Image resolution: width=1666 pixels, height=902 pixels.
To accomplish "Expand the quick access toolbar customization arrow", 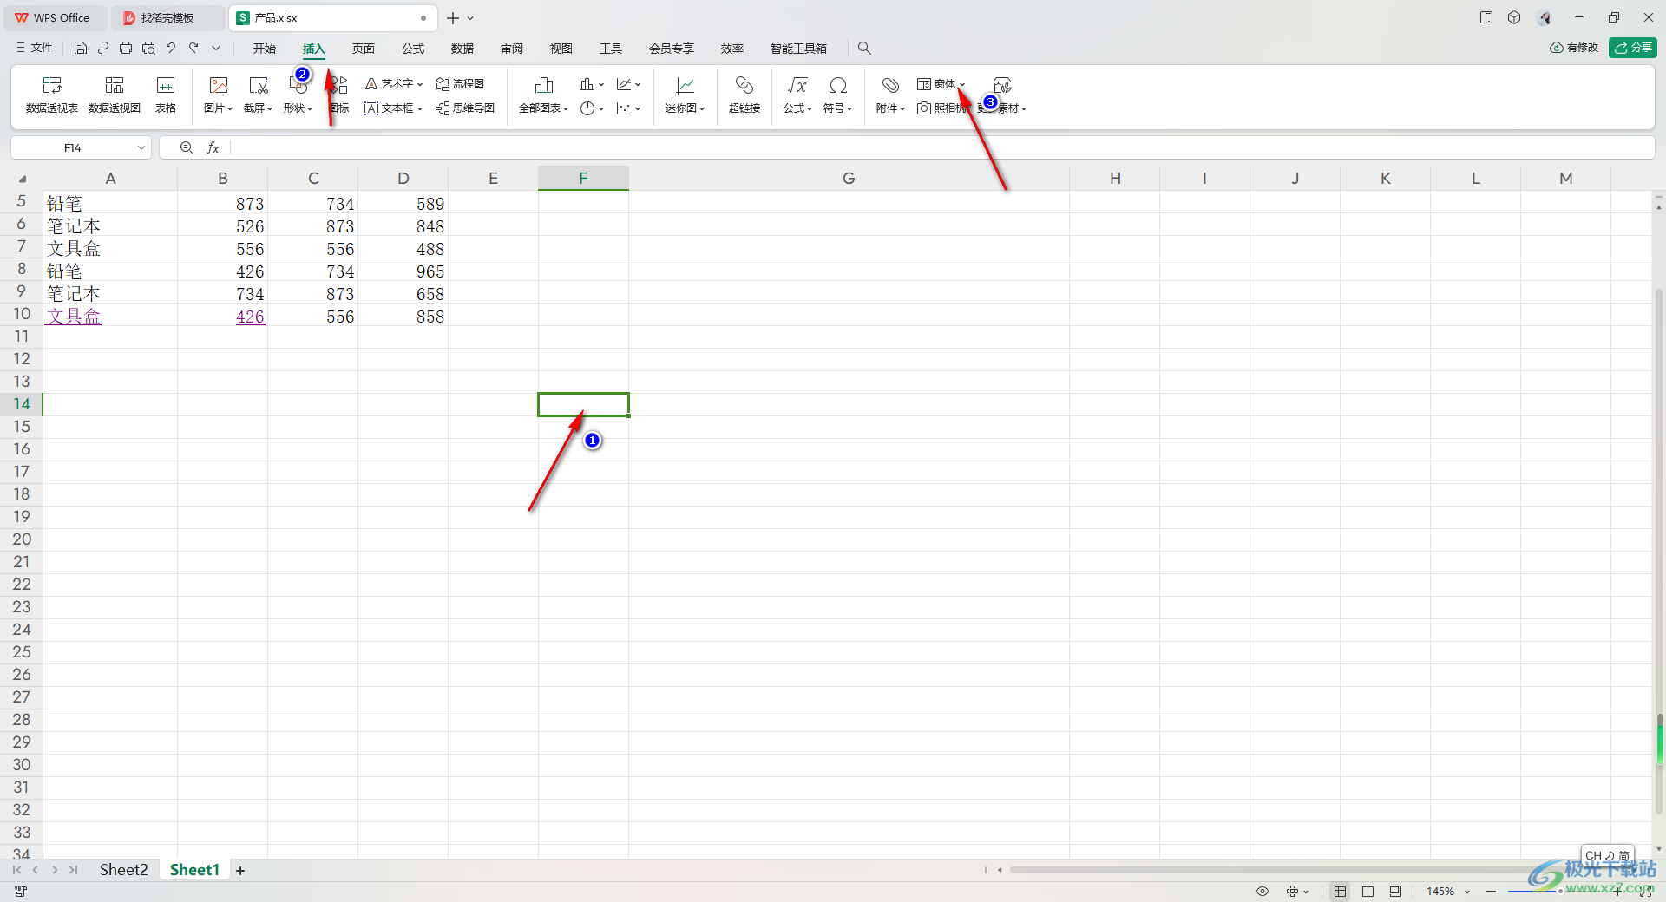I will [216, 48].
